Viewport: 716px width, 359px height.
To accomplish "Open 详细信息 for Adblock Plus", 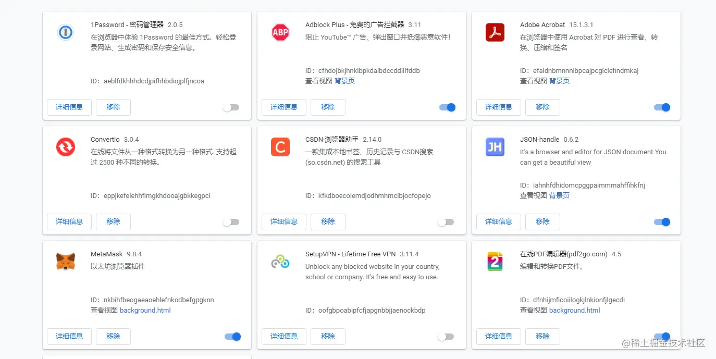I will coord(284,107).
